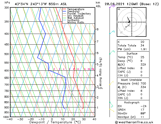Click the PW (cm) value 1.91
The image size is (161, 124).
click(x=144, y=49)
